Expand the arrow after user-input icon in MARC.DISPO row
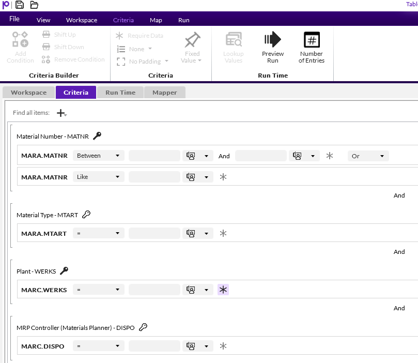Viewport: 418px width, 363px height. 206,346
